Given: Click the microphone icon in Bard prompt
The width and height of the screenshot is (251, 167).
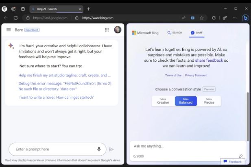Looking at the screenshot, I should click(x=99, y=149).
